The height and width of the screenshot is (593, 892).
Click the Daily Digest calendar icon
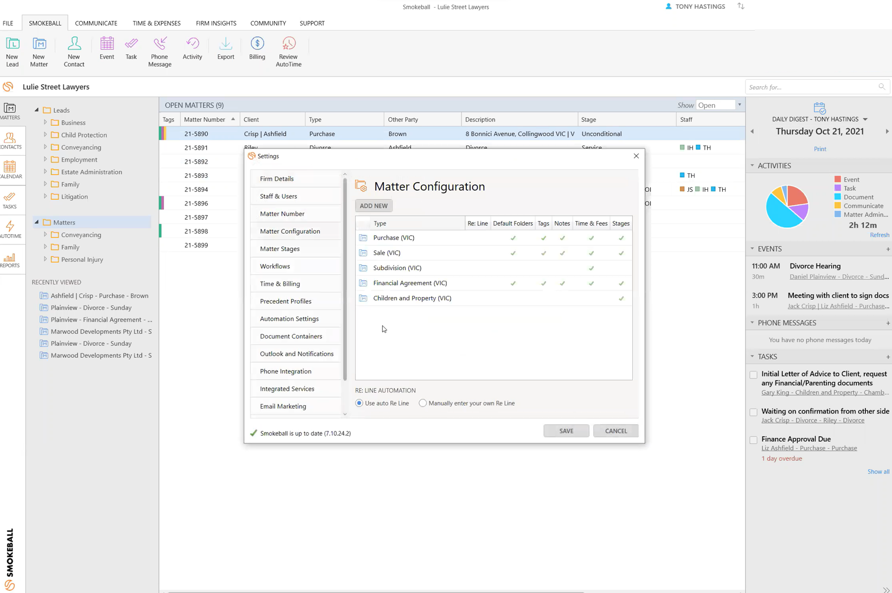click(819, 108)
